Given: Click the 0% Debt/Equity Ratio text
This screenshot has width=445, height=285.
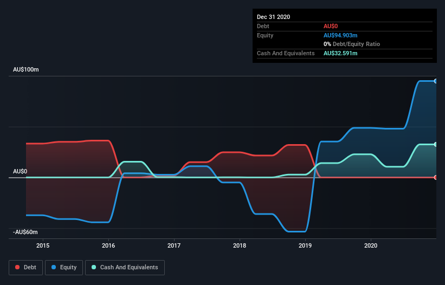Looking at the screenshot, I should (x=352, y=44).
